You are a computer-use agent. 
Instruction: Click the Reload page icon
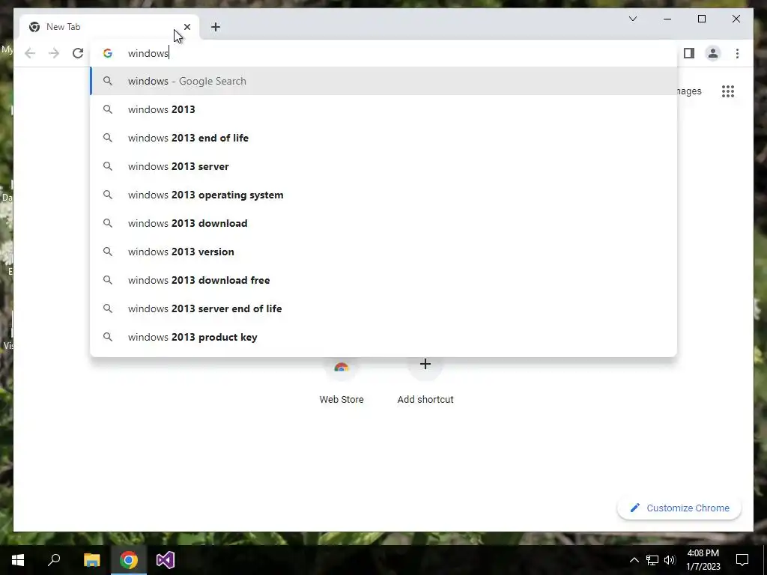(78, 53)
